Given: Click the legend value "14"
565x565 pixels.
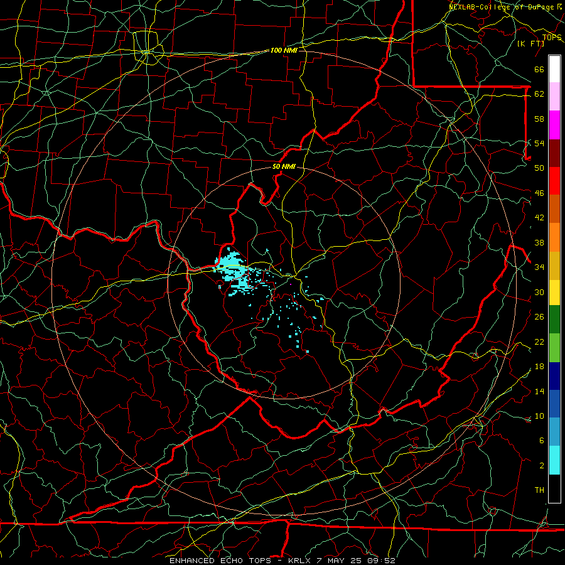Looking at the screenshot, I should pyautogui.click(x=539, y=391).
